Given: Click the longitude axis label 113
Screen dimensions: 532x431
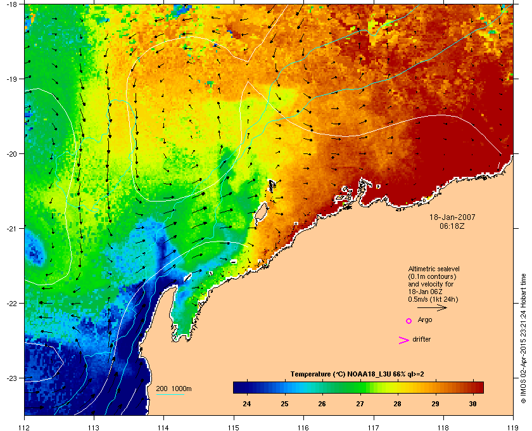Looking at the screenshot, I should point(94,428).
